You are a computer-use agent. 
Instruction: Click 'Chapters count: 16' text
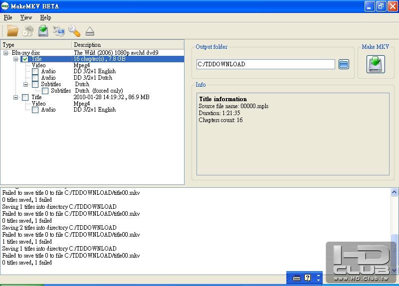220,120
